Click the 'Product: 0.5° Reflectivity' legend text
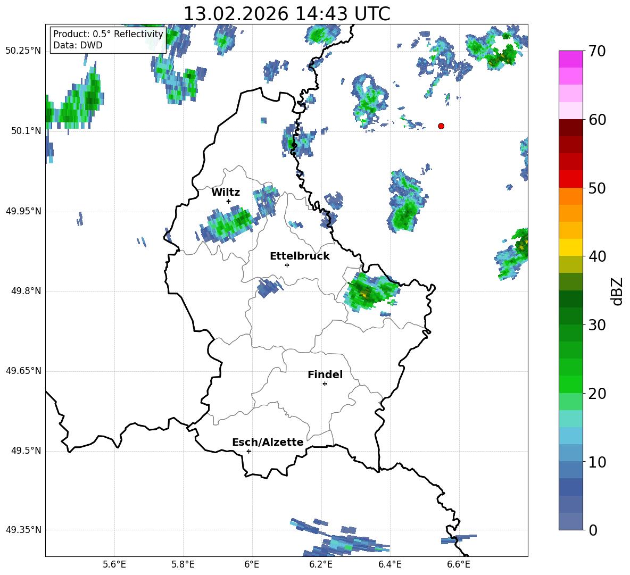This screenshot has width=630, height=575. click(108, 34)
